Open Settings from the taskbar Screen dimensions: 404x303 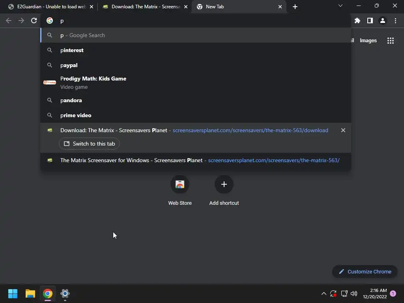click(x=65, y=294)
